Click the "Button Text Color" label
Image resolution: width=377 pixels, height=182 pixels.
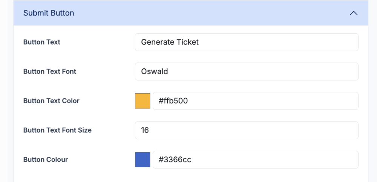tap(51, 101)
